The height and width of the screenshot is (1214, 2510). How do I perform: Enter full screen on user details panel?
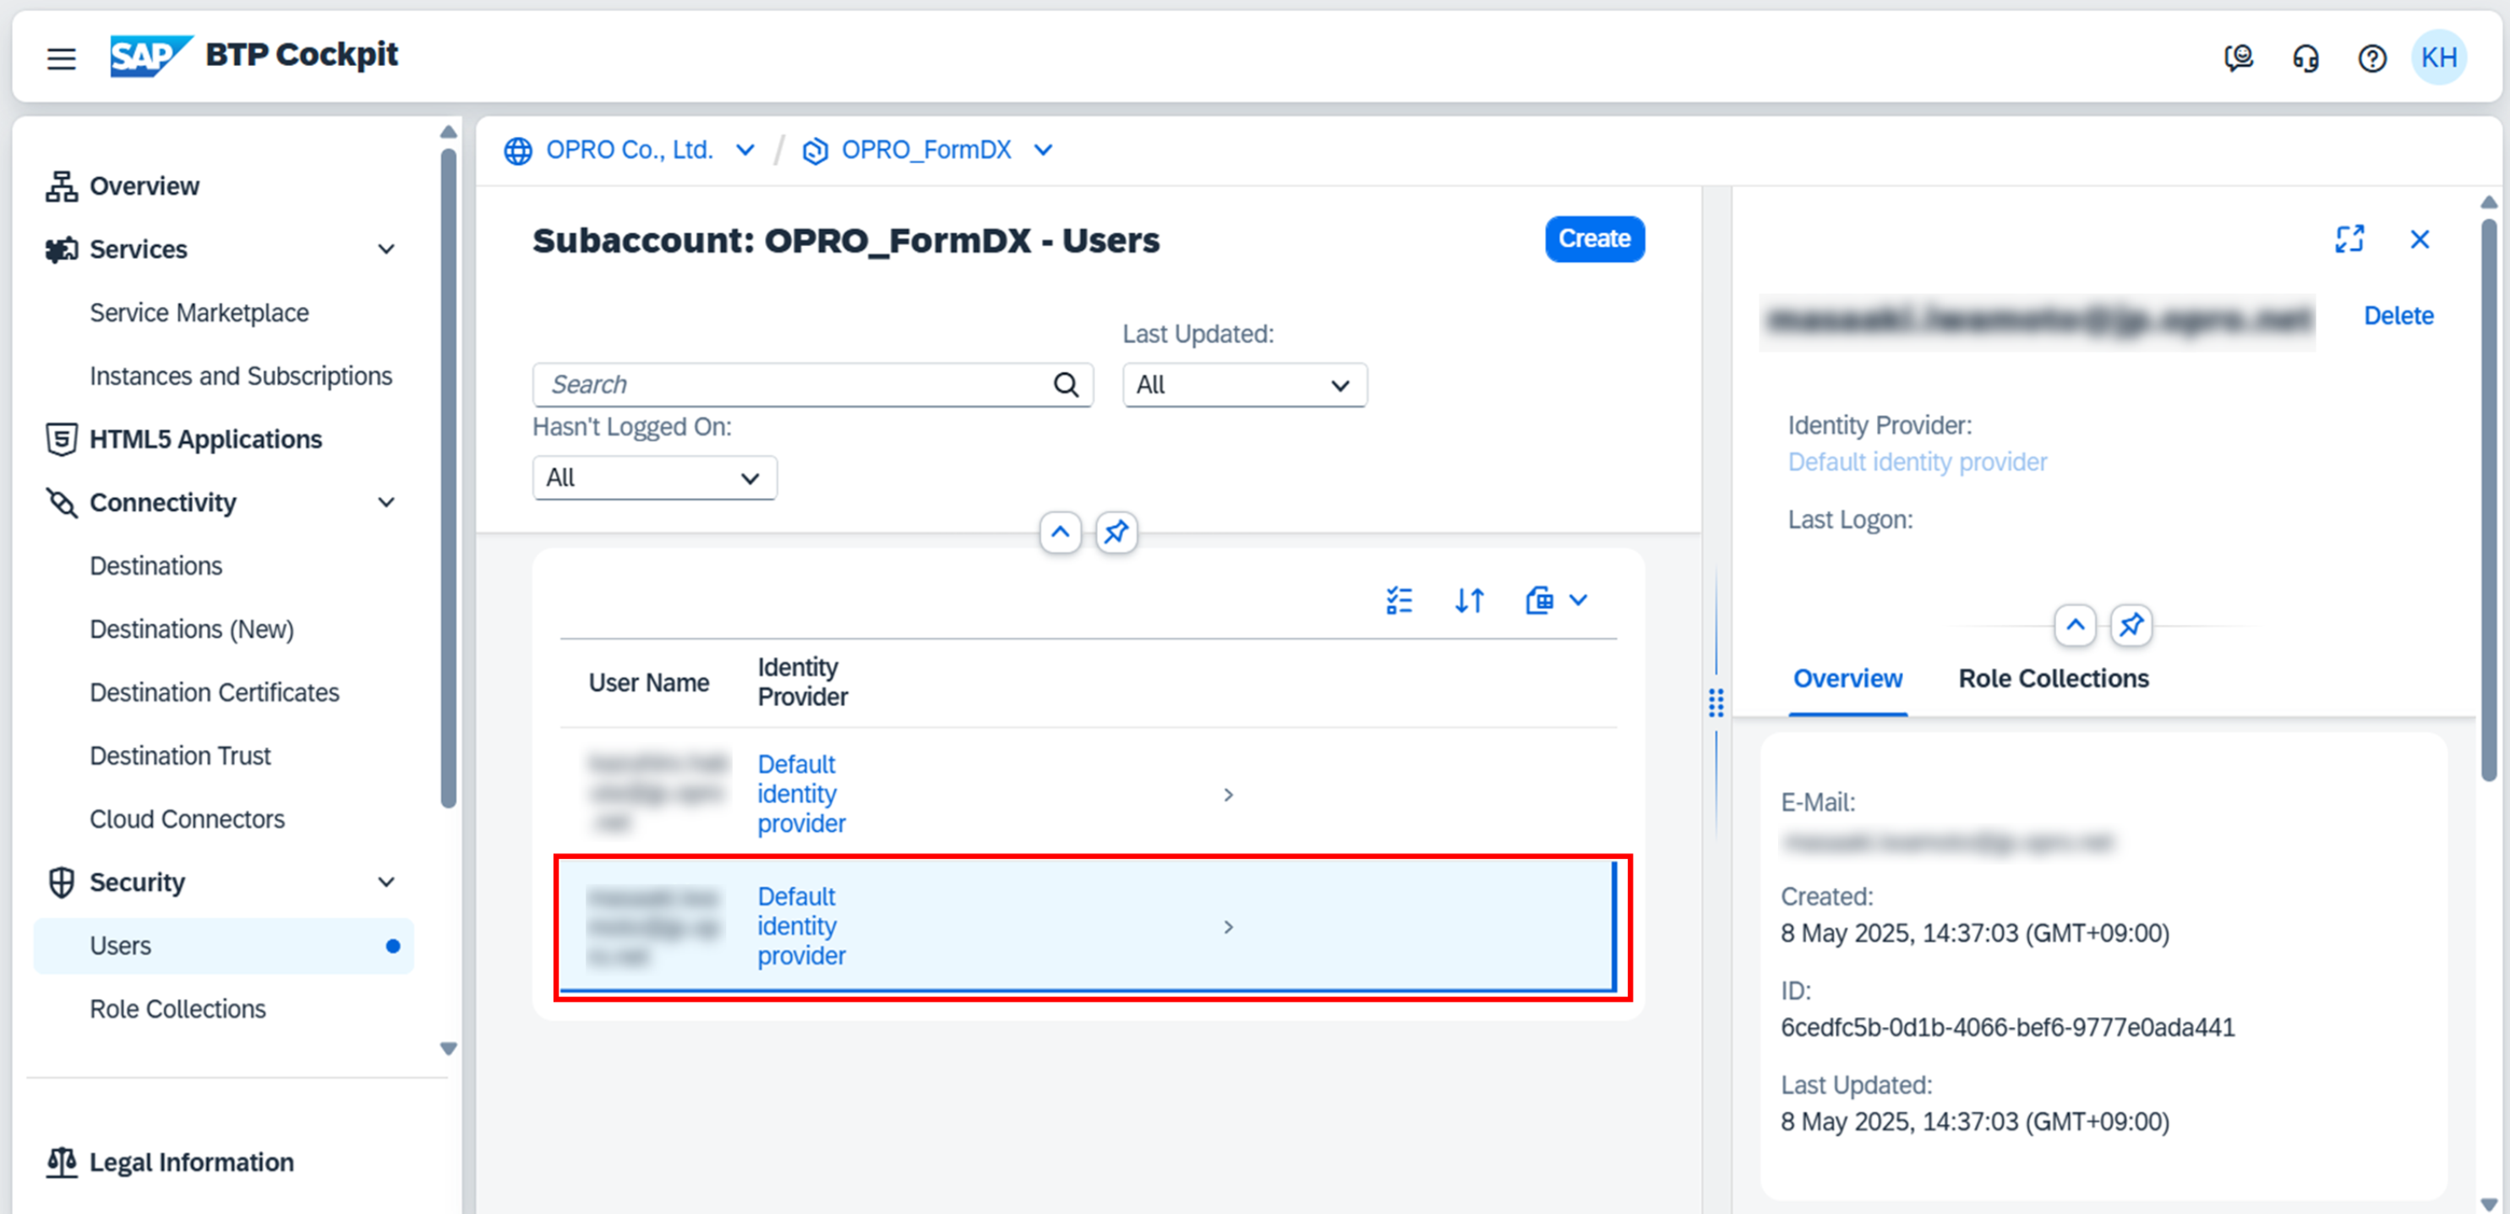point(2349,238)
